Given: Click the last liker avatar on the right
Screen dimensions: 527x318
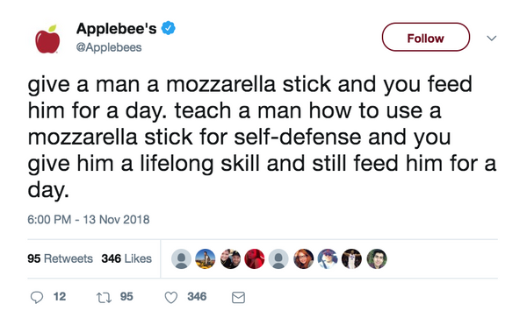Looking at the screenshot, I should (377, 258).
